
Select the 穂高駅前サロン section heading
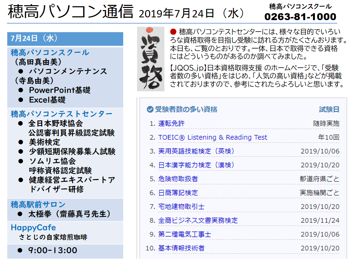[38, 204]
